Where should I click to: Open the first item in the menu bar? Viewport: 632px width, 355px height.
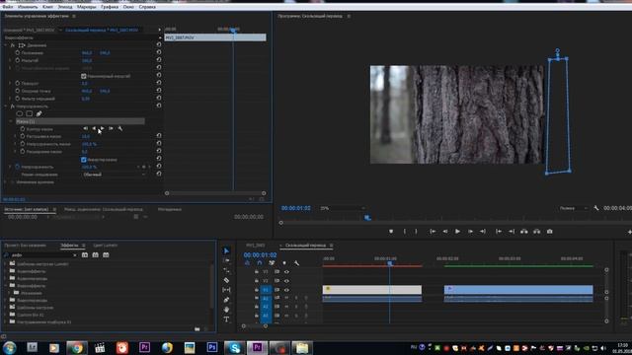[x=7, y=7]
